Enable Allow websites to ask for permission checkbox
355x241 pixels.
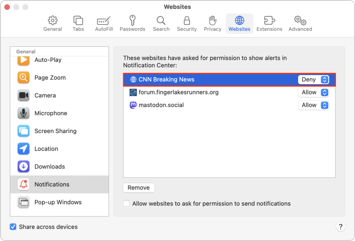click(126, 204)
